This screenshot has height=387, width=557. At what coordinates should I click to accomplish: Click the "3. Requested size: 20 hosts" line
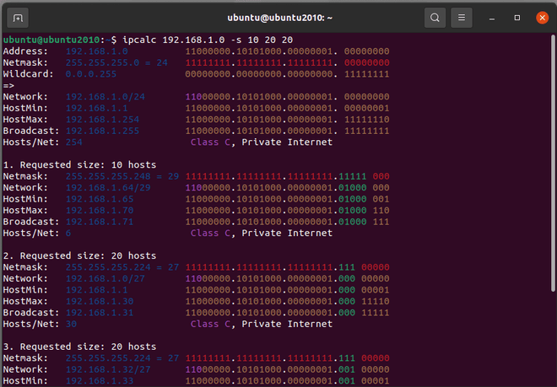click(80, 346)
